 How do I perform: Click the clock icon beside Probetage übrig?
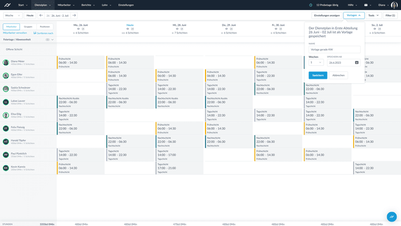coord(312,4)
